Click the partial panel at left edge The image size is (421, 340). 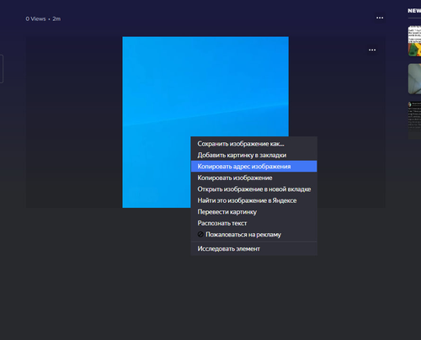tap(2, 69)
